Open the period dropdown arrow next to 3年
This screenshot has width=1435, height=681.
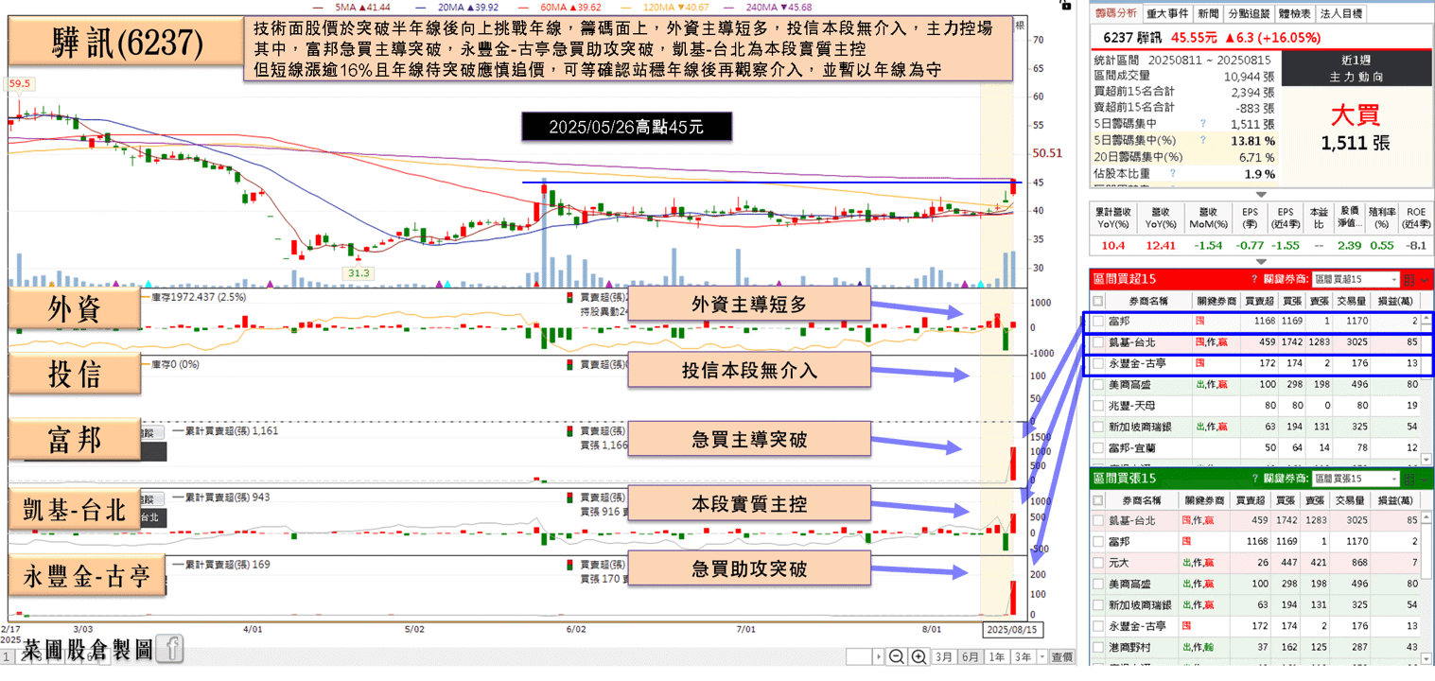tap(1041, 656)
